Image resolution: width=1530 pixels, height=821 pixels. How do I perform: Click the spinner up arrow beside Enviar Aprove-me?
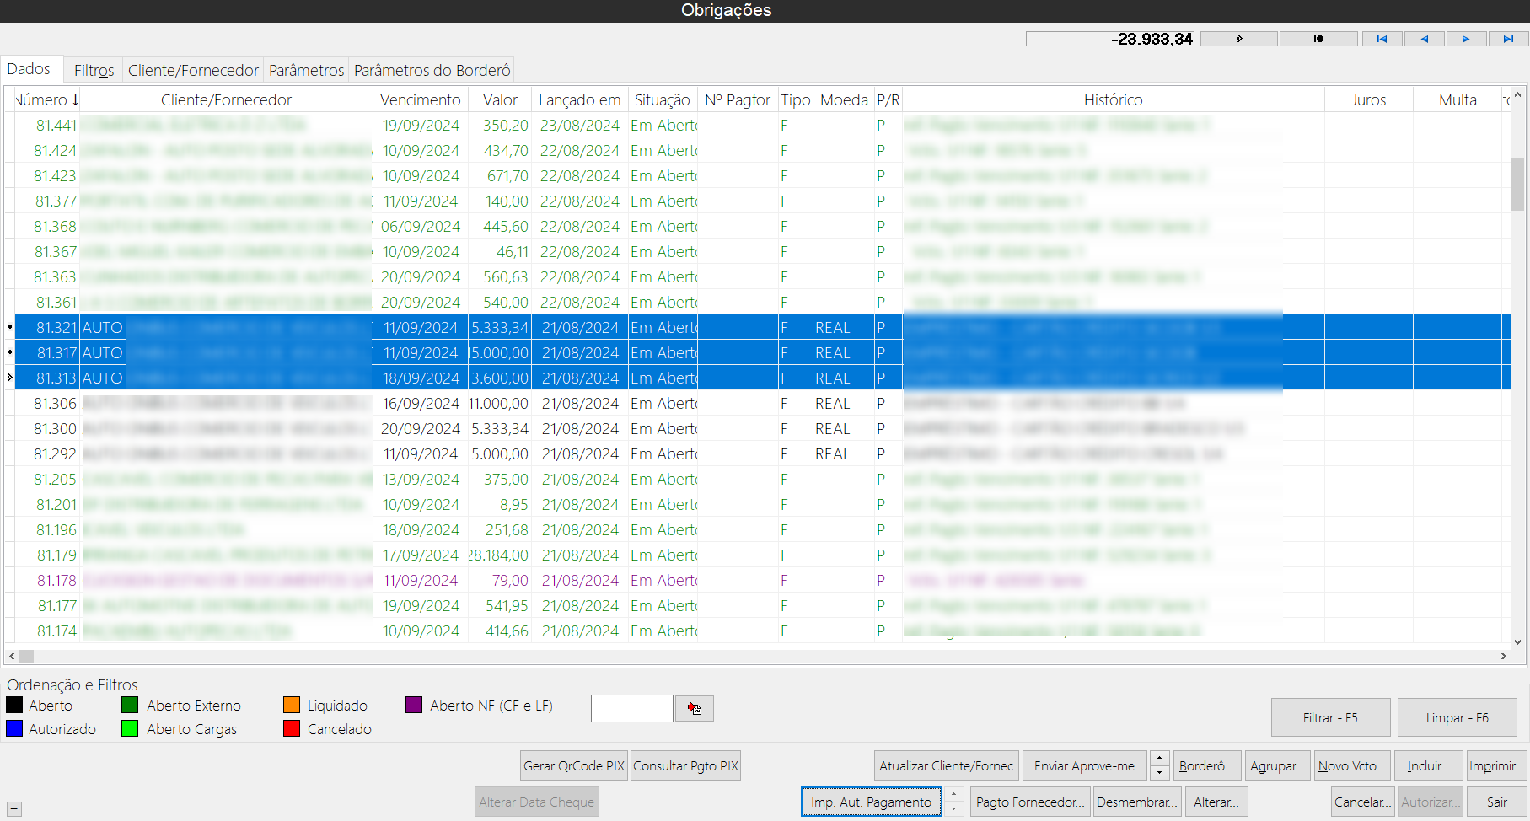1160,758
